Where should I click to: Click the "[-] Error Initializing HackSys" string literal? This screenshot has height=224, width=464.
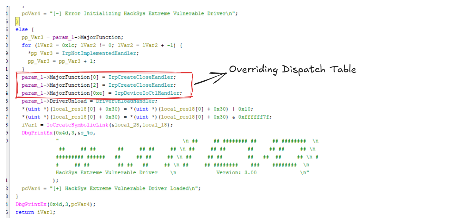coord(143,14)
